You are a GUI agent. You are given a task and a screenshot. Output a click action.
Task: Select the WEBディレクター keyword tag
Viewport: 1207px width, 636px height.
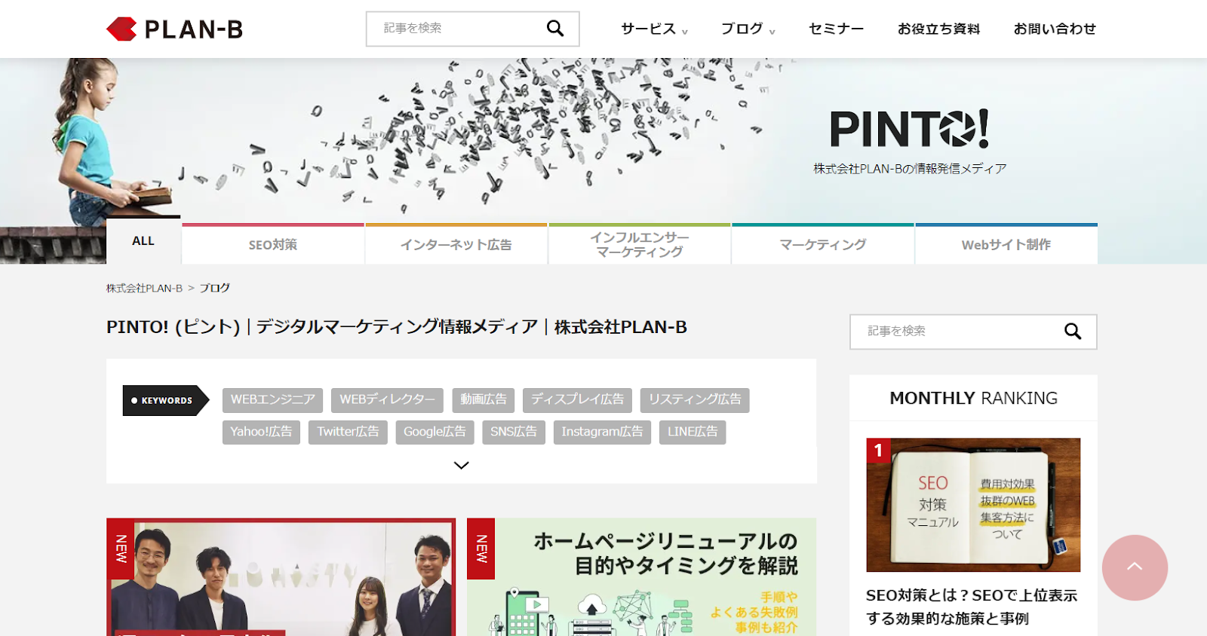387,399
